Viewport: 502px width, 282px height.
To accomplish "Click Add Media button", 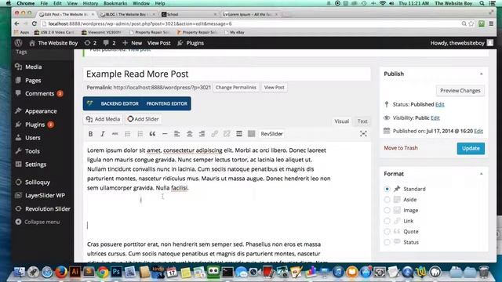I will (x=103, y=119).
